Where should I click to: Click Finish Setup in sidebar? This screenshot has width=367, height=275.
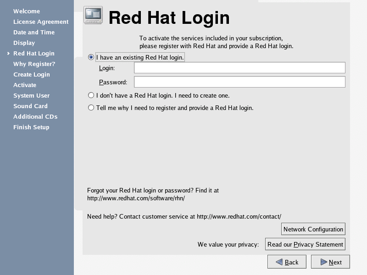click(31, 127)
